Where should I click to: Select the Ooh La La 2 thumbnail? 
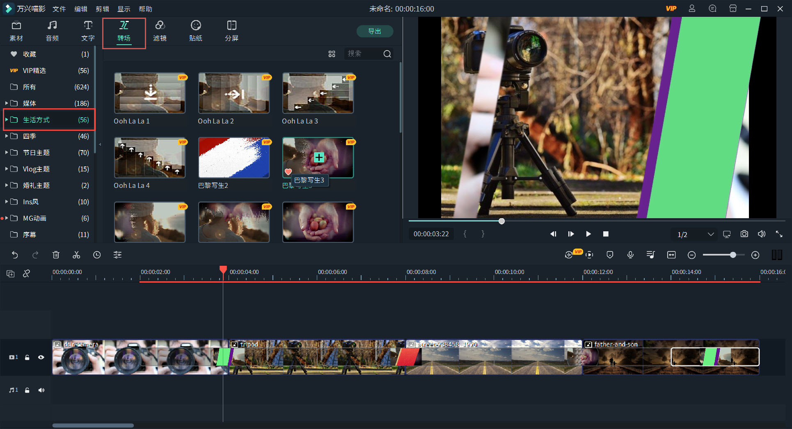(233, 94)
